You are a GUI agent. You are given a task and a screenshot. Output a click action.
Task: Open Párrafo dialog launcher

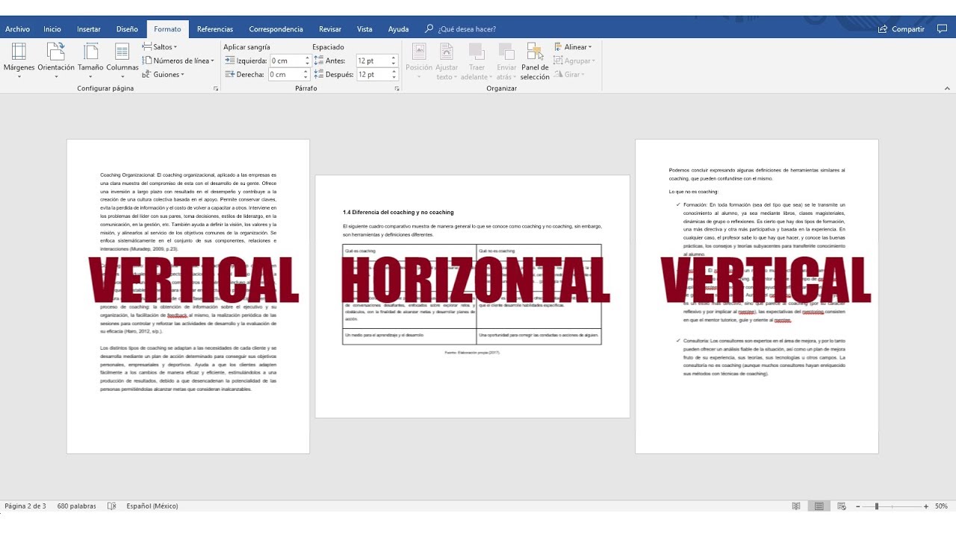pos(397,89)
